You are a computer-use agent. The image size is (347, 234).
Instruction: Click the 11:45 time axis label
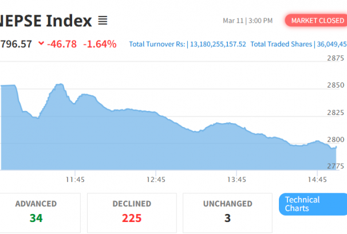(x=76, y=180)
